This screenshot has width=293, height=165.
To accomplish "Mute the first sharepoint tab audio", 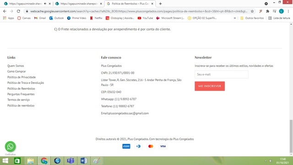I will (x=45, y=4).
